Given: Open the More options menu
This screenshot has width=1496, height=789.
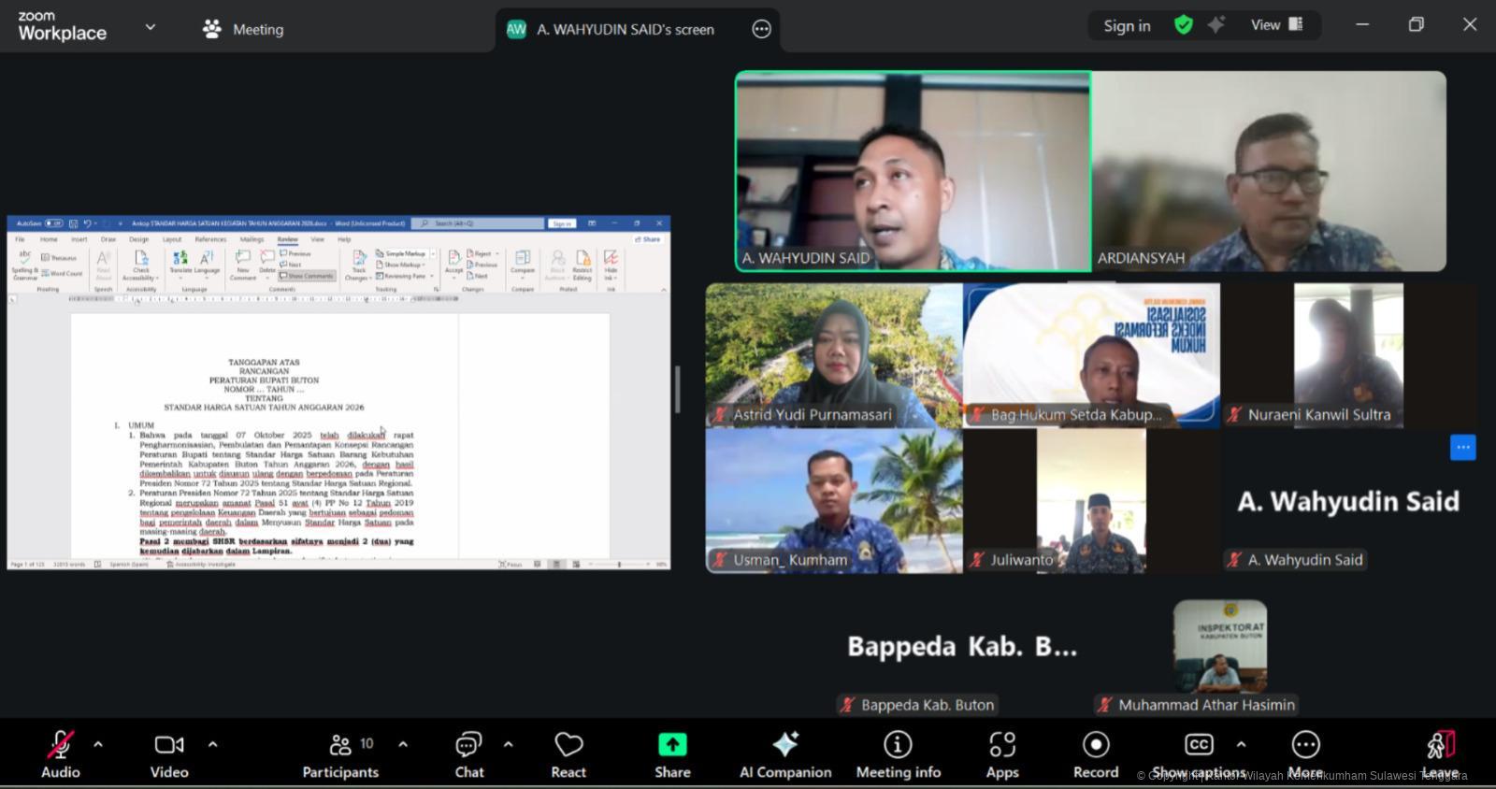Looking at the screenshot, I should [x=1305, y=754].
